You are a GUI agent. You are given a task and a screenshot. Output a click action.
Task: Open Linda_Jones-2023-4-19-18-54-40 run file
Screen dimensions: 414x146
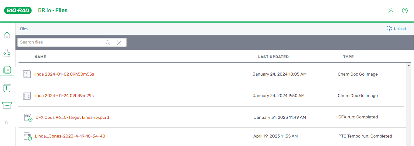click(x=70, y=136)
